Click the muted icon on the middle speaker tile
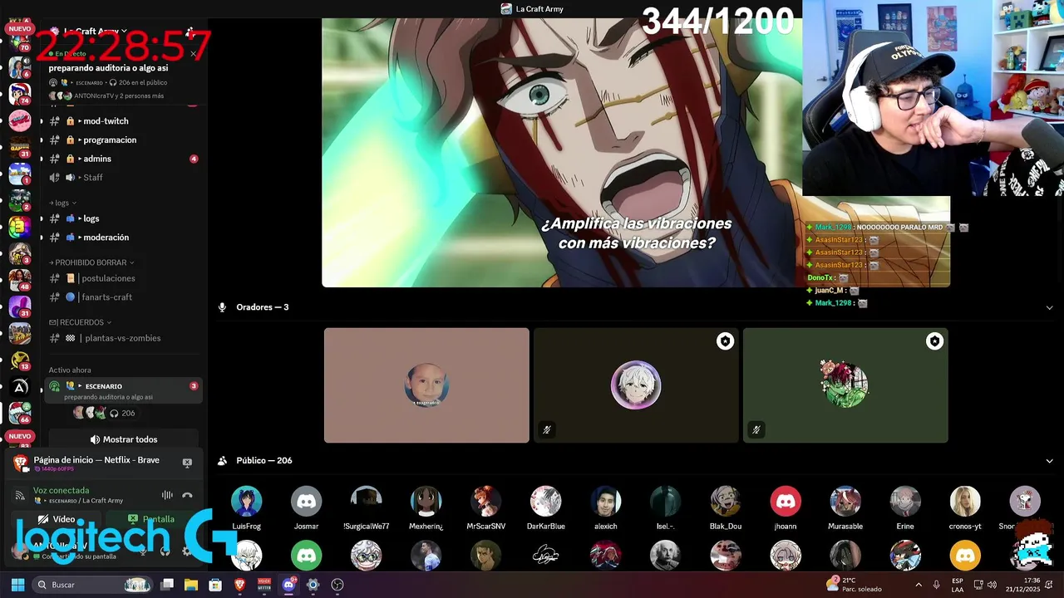Viewport: 1064px width, 598px height. coord(547,429)
